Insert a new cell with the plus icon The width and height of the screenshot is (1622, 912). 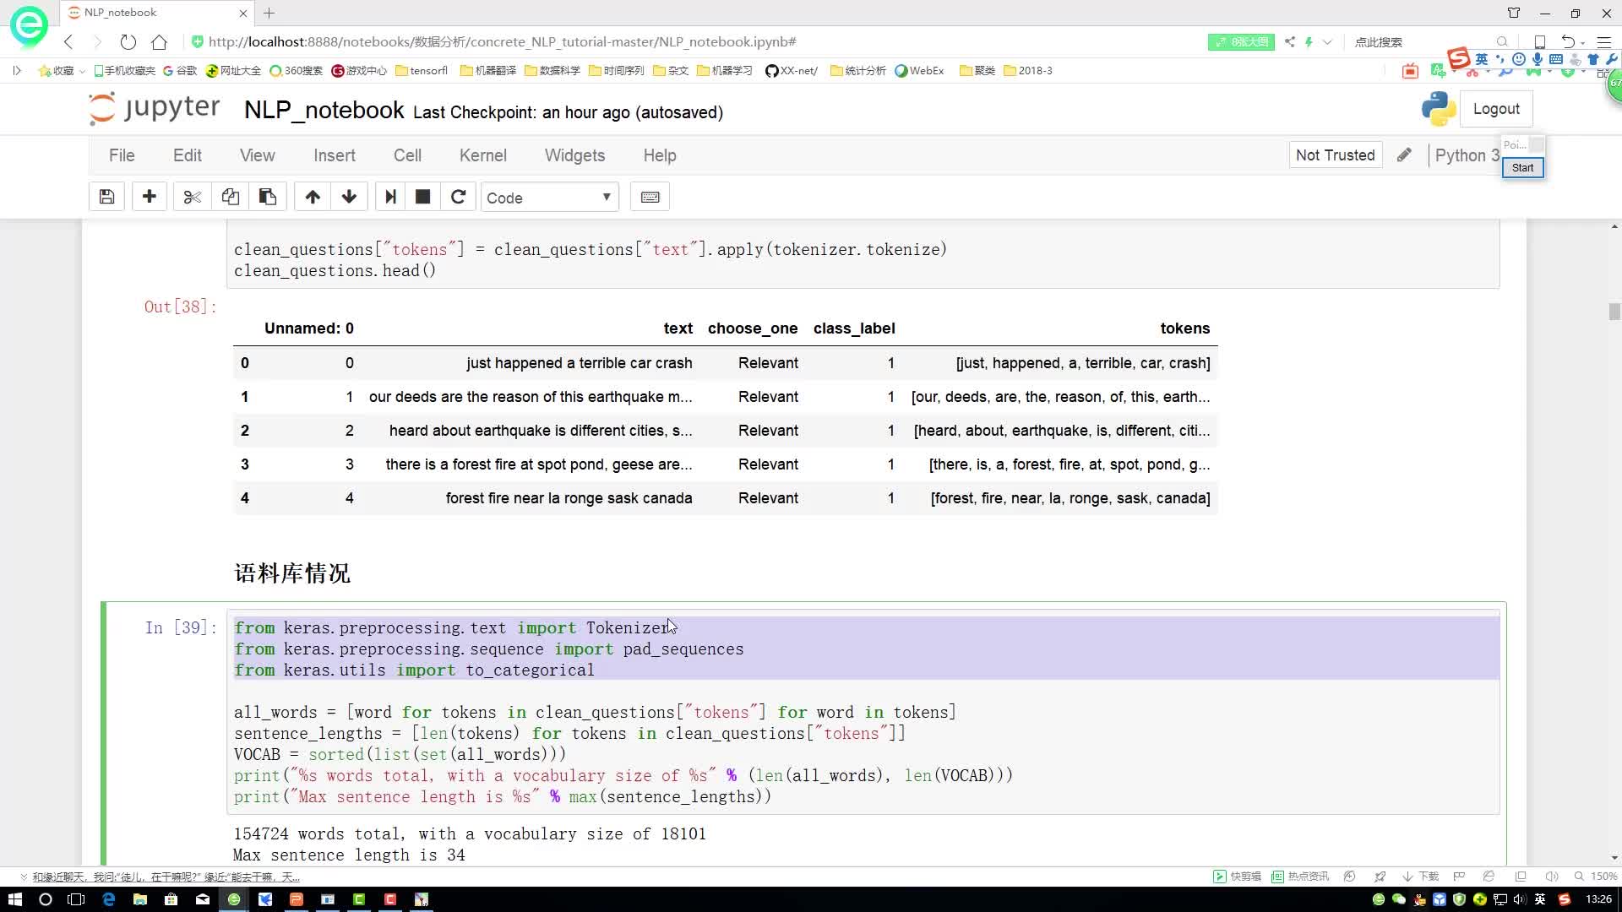click(x=150, y=197)
